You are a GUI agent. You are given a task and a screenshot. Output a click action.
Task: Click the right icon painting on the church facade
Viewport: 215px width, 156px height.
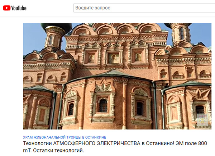pyautogui.click(x=138, y=57)
